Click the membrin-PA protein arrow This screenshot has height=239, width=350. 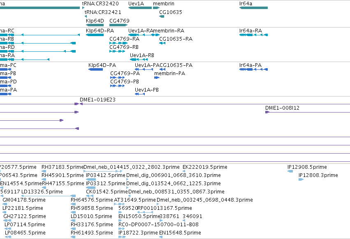(157, 78)
